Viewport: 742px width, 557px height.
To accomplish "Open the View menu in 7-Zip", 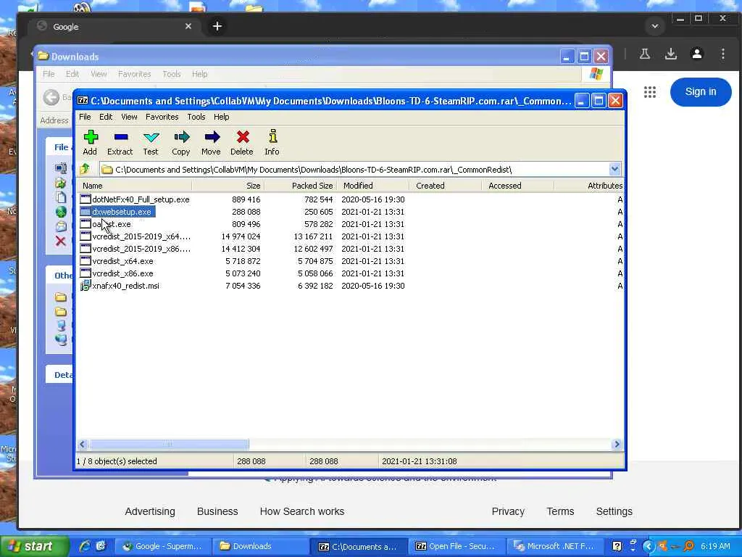I will [x=129, y=117].
